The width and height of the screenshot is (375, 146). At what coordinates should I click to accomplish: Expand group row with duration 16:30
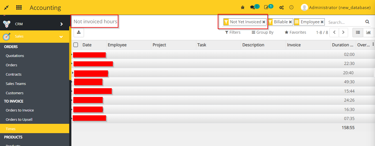[223, 110]
